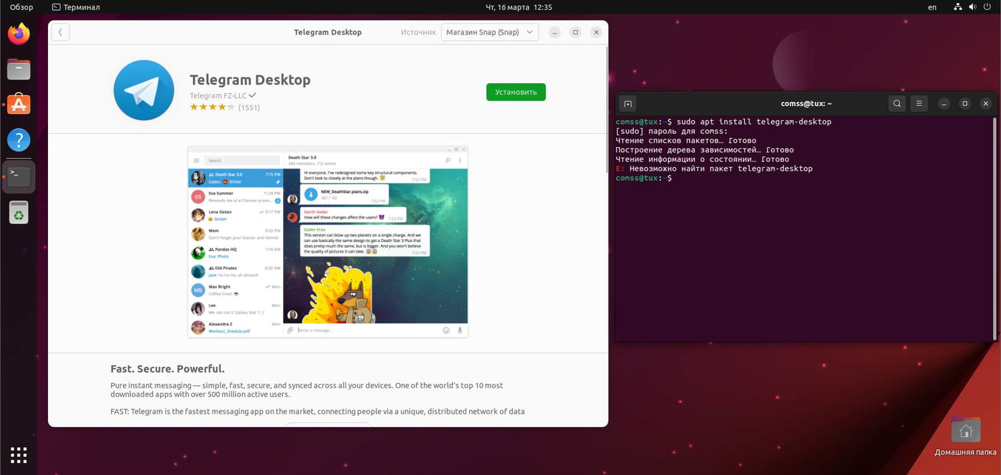Viewport: 1001px width, 475px height.
Task: Click the terminal line with sudo apt install command
Action: click(723, 122)
